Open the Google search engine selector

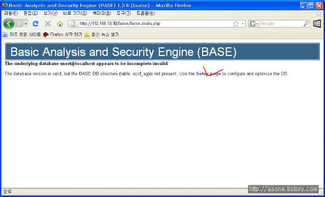253,24
